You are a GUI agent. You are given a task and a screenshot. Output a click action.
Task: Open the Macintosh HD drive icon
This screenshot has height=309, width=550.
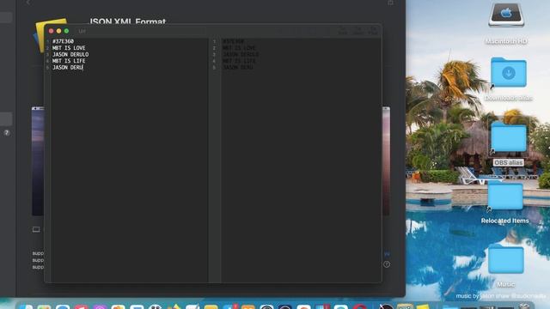506,15
